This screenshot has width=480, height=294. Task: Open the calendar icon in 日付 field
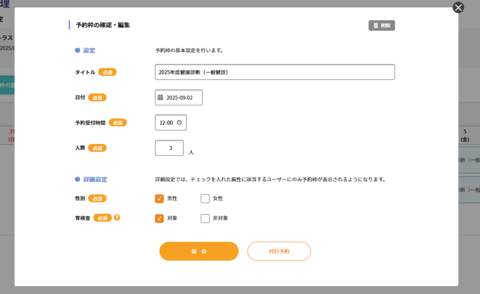pyautogui.click(x=160, y=98)
